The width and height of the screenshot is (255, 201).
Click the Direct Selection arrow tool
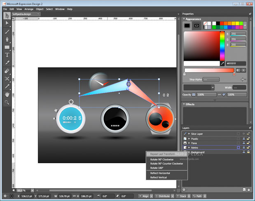tap(7, 23)
